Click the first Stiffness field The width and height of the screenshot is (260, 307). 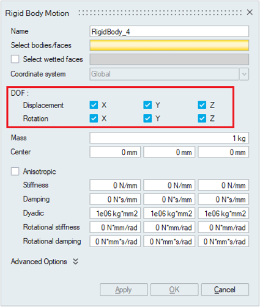[x=115, y=185]
